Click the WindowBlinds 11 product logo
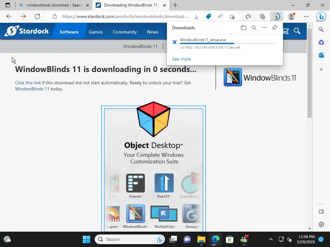The height and width of the screenshot is (247, 330). coord(260,77)
